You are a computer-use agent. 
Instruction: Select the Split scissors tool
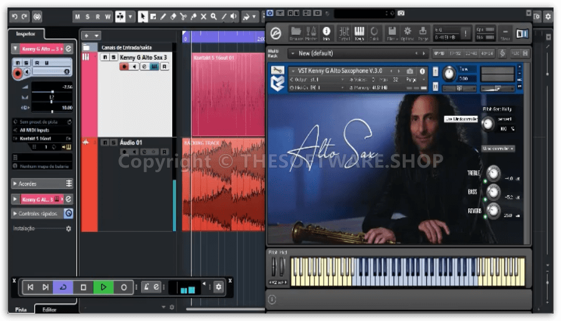pos(183,16)
